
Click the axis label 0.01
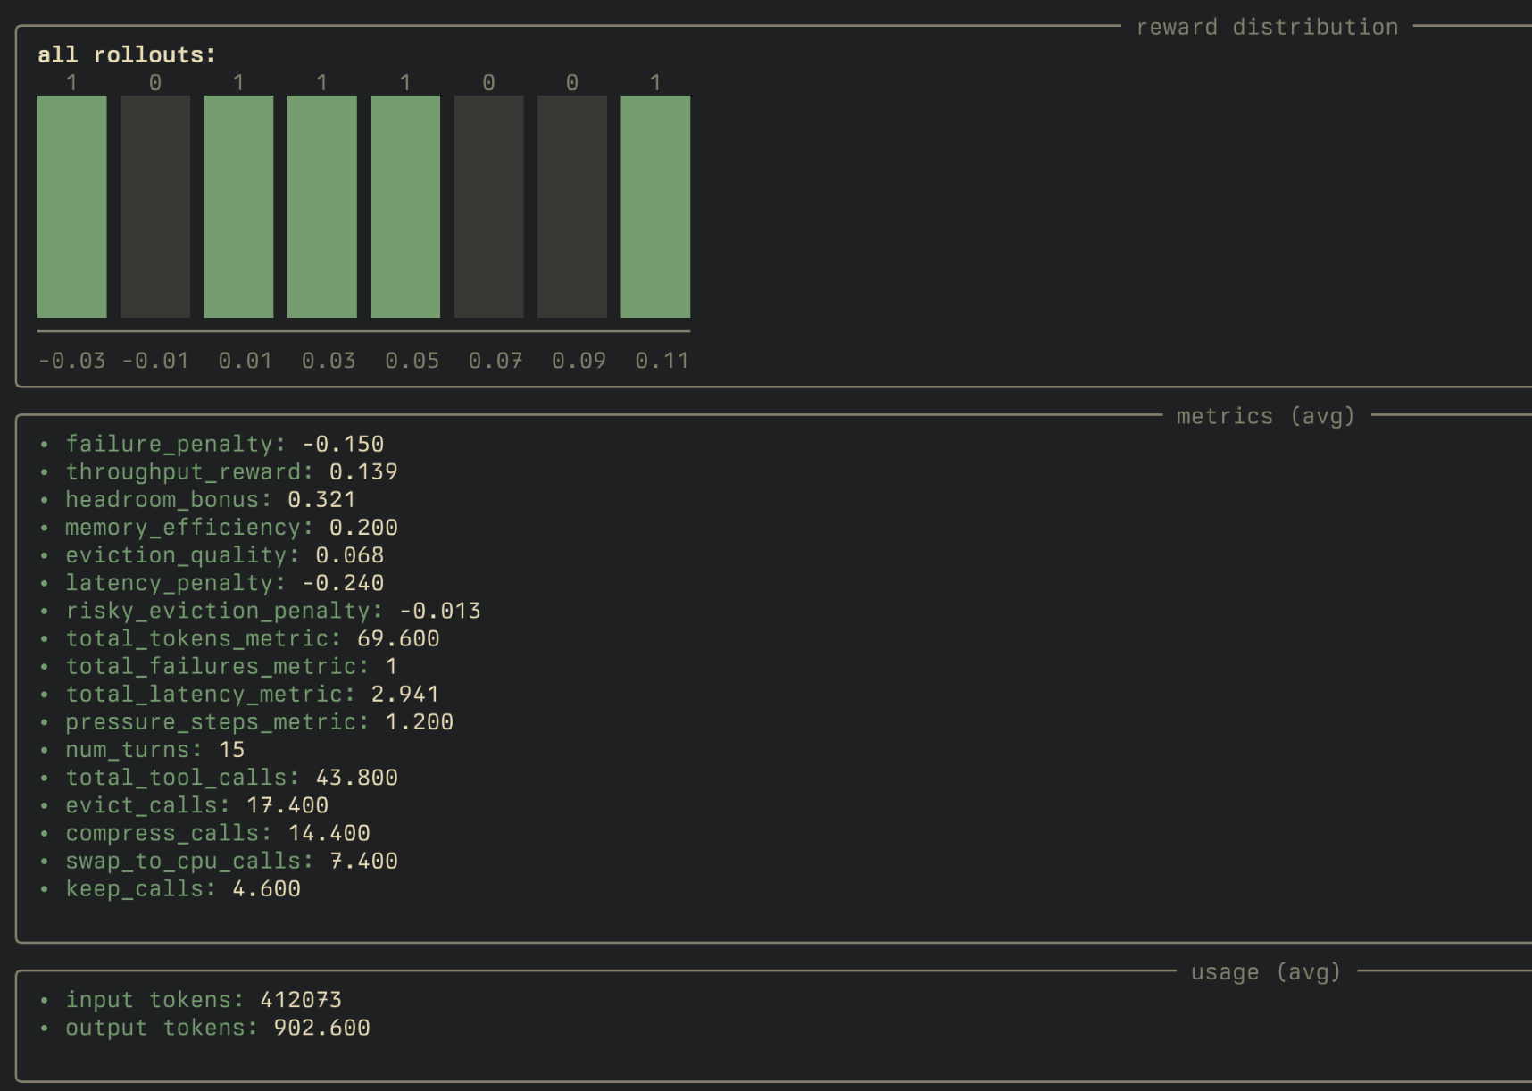click(x=245, y=361)
